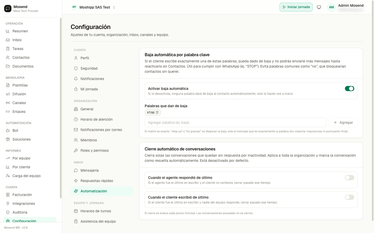Click the Canales broadcast icon

click(8, 103)
